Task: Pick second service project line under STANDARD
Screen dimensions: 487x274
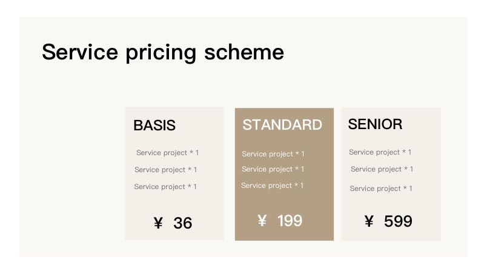Action: pos(273,169)
